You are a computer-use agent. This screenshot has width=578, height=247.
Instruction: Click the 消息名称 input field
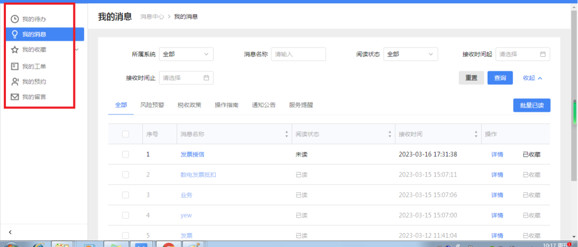298,54
